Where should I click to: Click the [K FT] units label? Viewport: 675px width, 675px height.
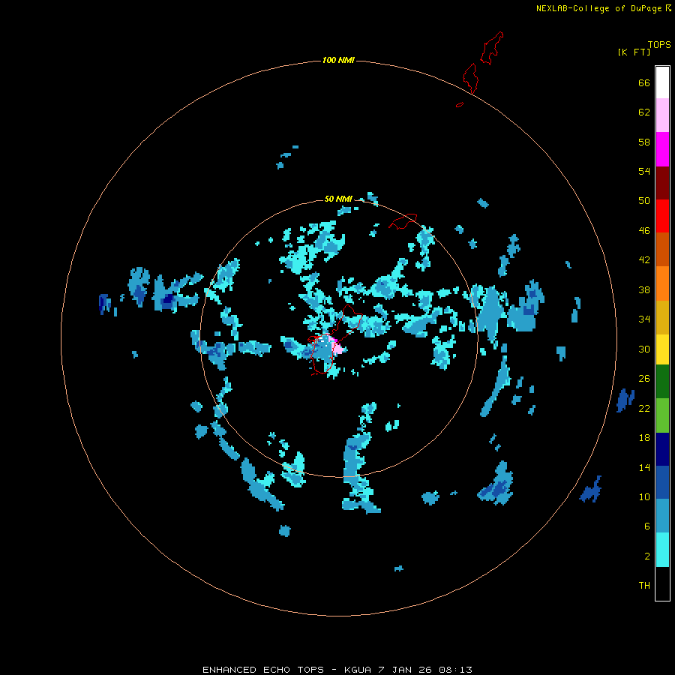click(x=634, y=52)
